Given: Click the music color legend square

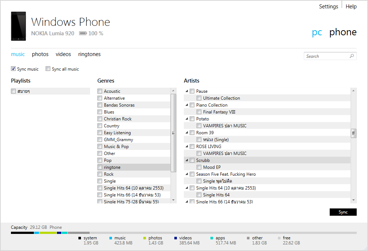Looking at the screenshot, I should point(111,238).
